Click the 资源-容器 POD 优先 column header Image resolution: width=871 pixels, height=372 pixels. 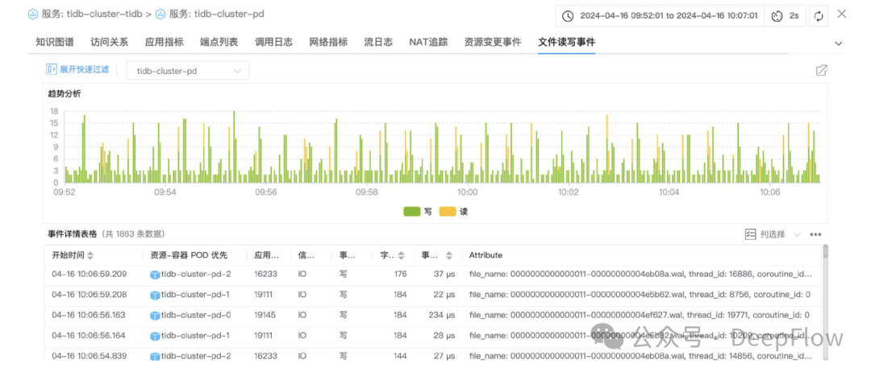click(x=189, y=255)
